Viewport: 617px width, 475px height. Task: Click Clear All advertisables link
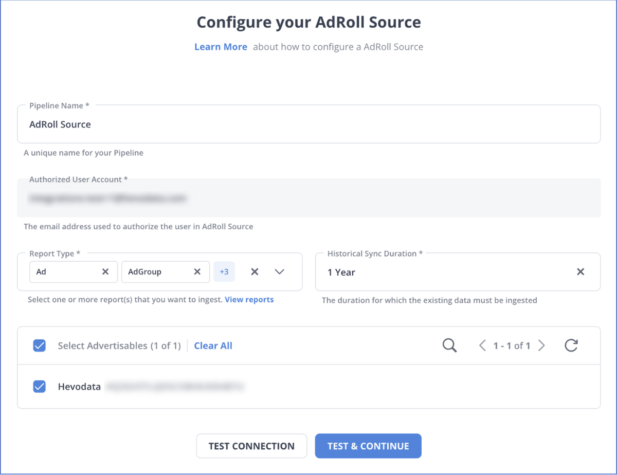coord(213,346)
